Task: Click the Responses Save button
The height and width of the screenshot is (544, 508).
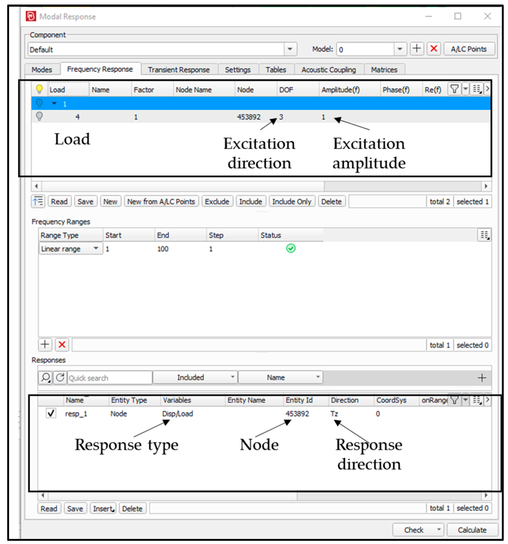Action: click(x=75, y=508)
